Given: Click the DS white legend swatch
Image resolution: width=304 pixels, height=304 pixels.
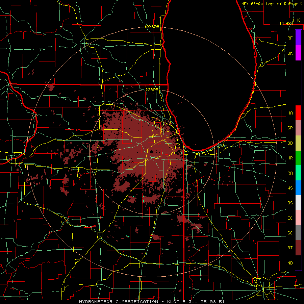Looking at the screenshot, I should pos(298,203).
